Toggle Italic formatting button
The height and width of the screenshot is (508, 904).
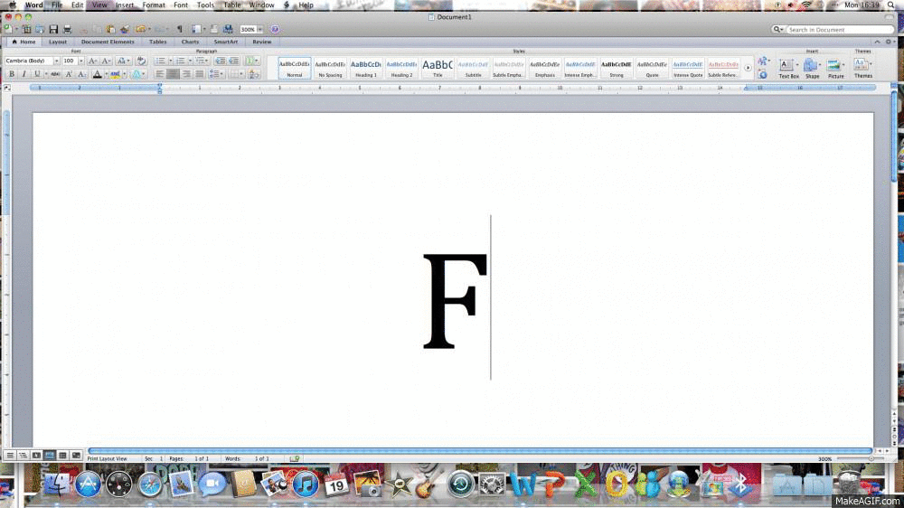click(24, 74)
